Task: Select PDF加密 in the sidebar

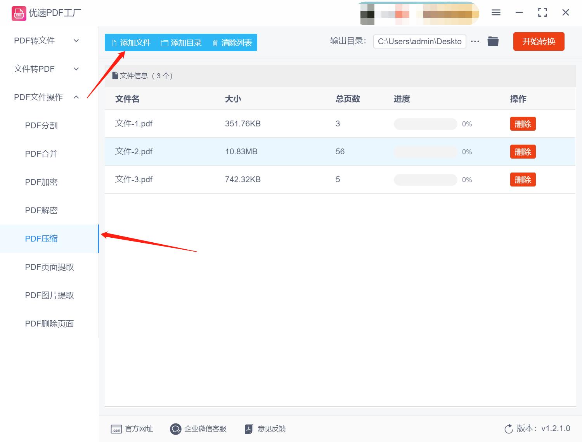Action: (x=41, y=182)
